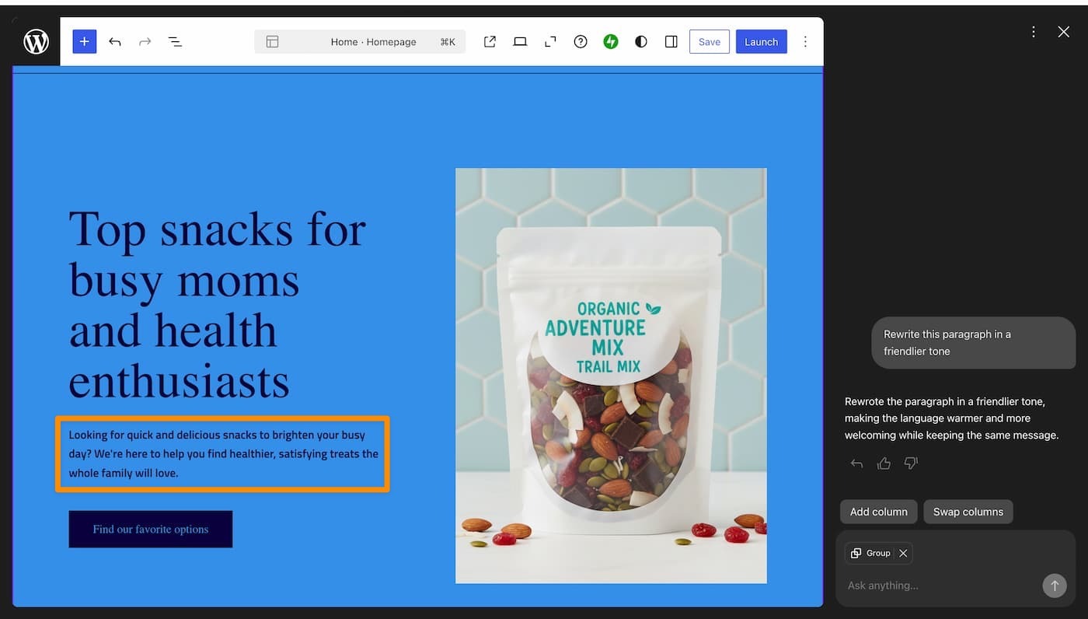The image size is (1088, 619).
Task: Click the green Jetpack icon
Action: (611, 41)
